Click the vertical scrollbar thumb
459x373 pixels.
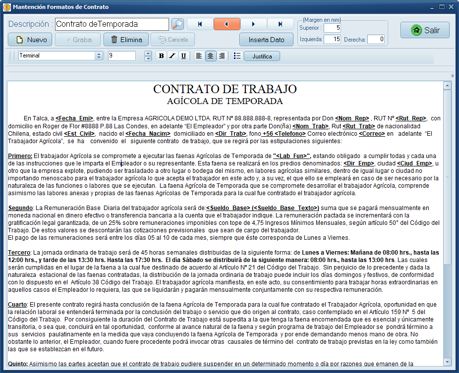point(447,177)
